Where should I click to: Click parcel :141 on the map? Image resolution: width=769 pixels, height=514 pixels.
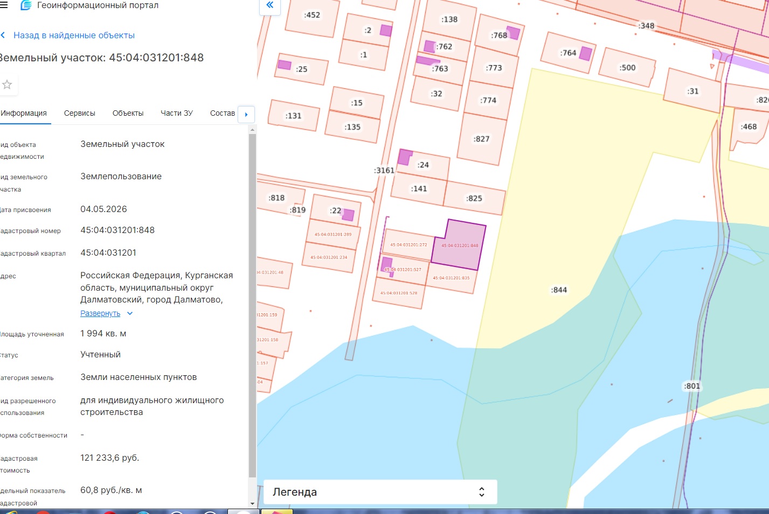tap(419, 188)
